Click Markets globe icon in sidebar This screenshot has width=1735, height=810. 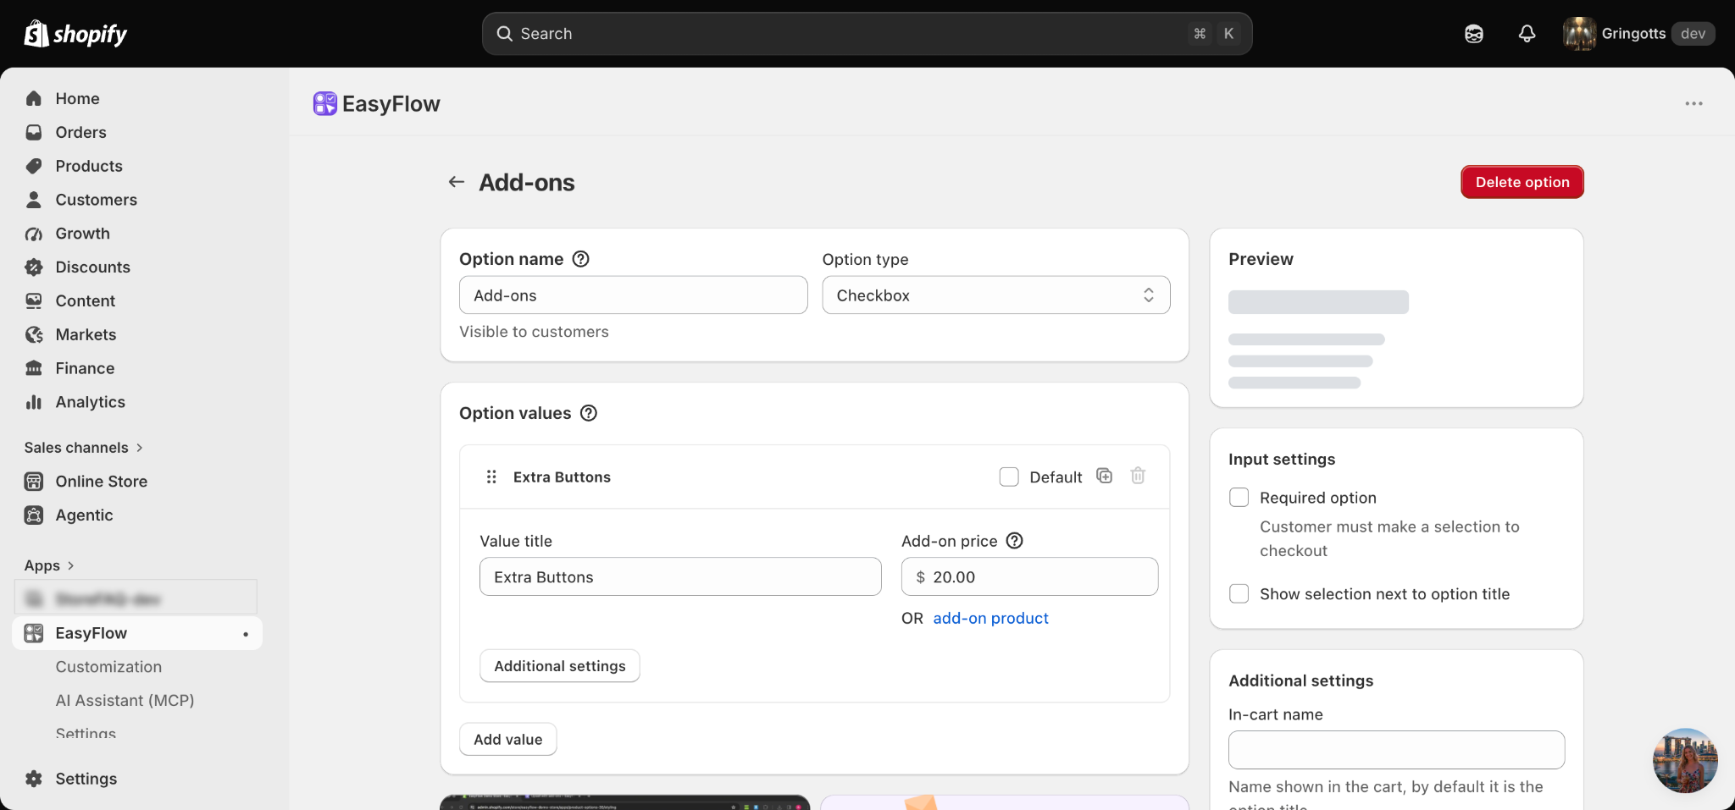(34, 334)
